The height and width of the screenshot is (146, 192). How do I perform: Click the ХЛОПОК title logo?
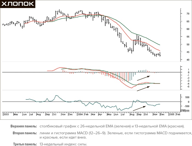pyautogui.click(x=18, y=4)
